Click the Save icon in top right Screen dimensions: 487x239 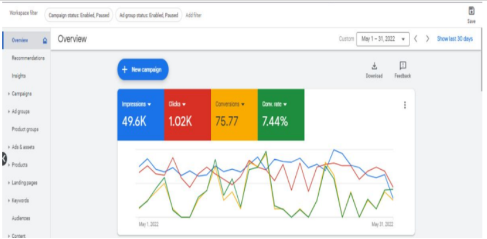coord(471,11)
